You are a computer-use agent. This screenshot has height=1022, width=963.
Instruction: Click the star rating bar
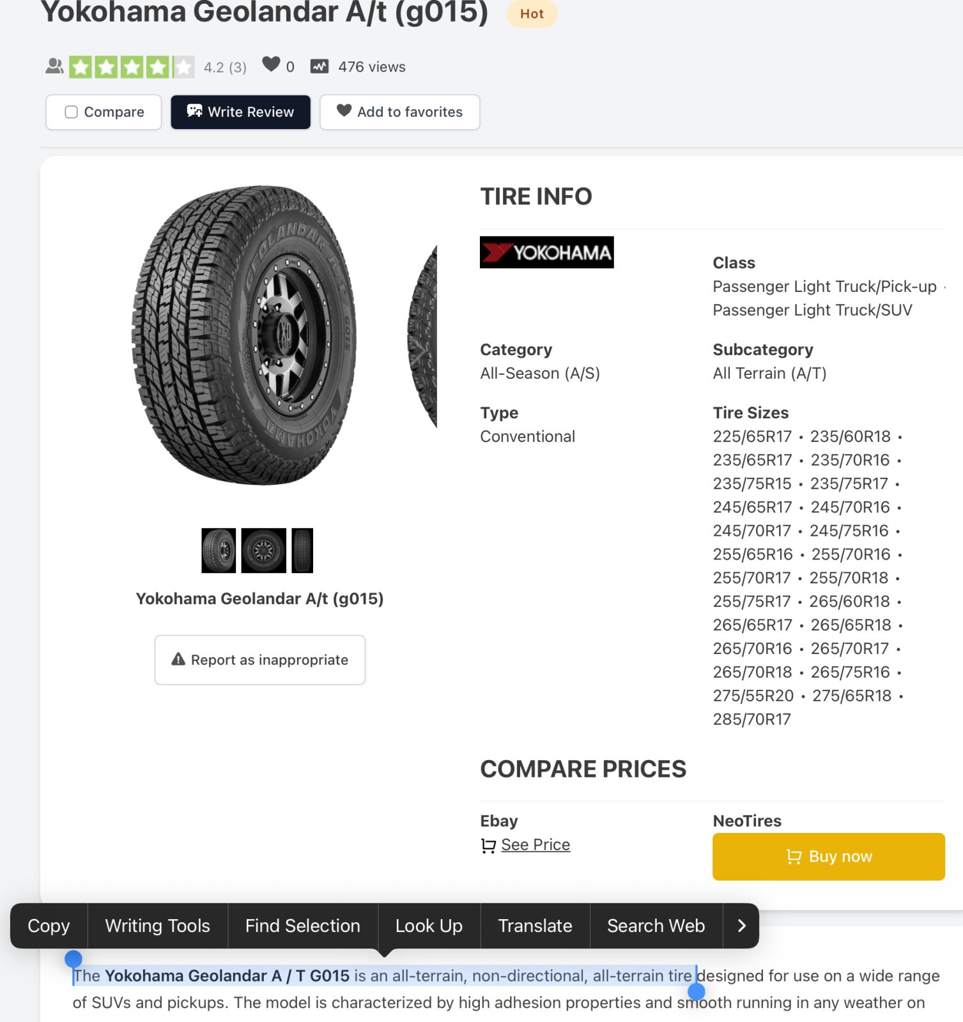(132, 67)
